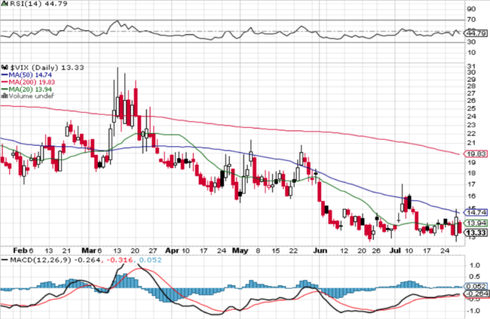Click the 0.052 MACD histogram value tag

(476, 286)
